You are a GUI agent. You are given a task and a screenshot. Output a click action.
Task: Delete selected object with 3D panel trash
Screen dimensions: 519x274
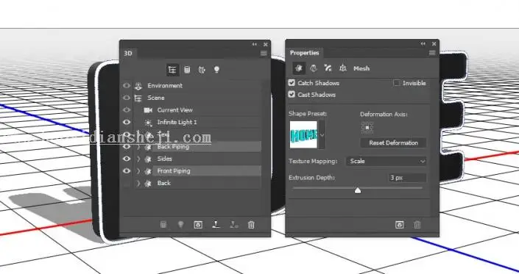(x=251, y=225)
